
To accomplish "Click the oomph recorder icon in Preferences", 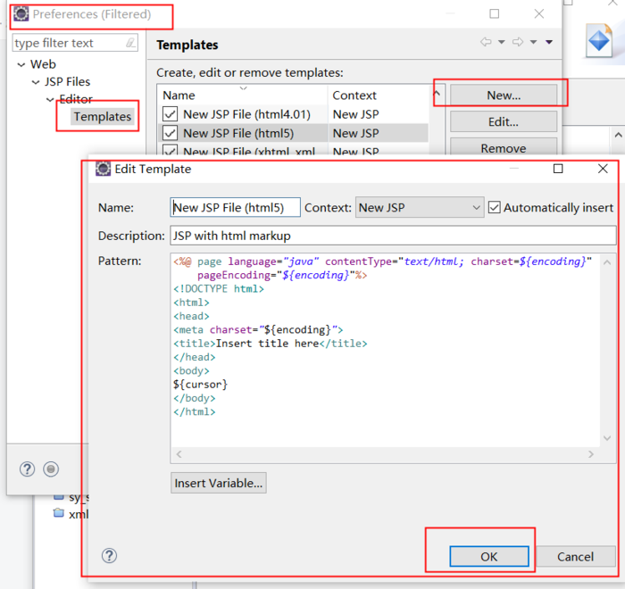I will click(51, 469).
